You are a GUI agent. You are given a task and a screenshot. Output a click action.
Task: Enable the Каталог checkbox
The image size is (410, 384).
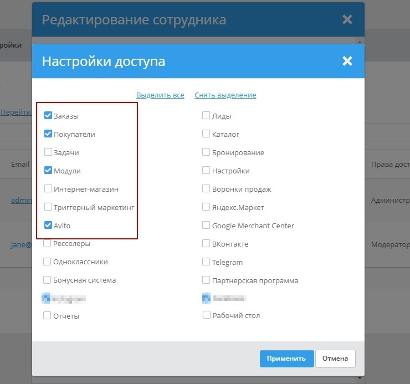(x=206, y=134)
